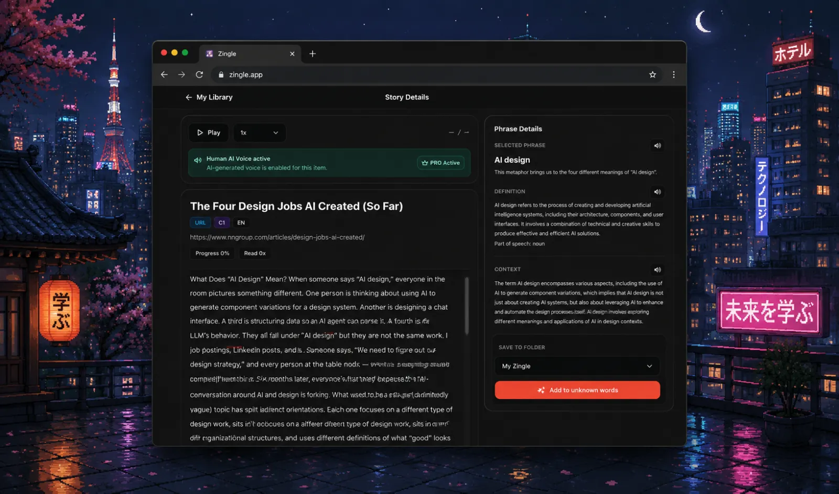Click the Human AI Voice speaker icon
This screenshot has height=494, width=839.
tap(198, 160)
